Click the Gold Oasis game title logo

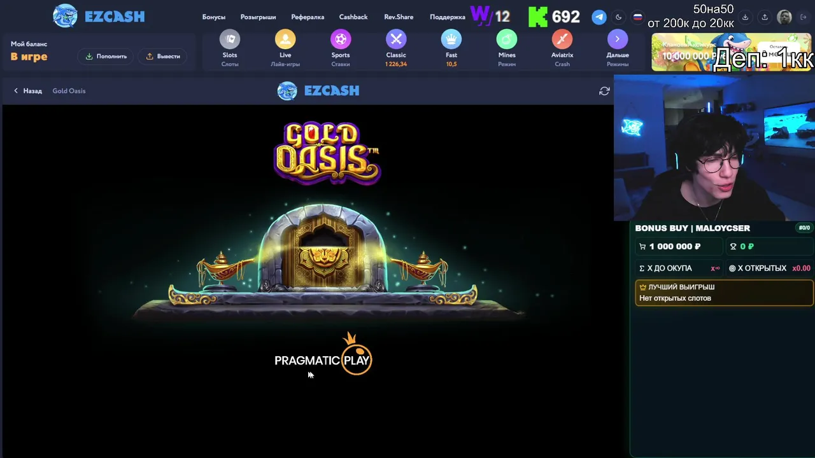(327, 153)
